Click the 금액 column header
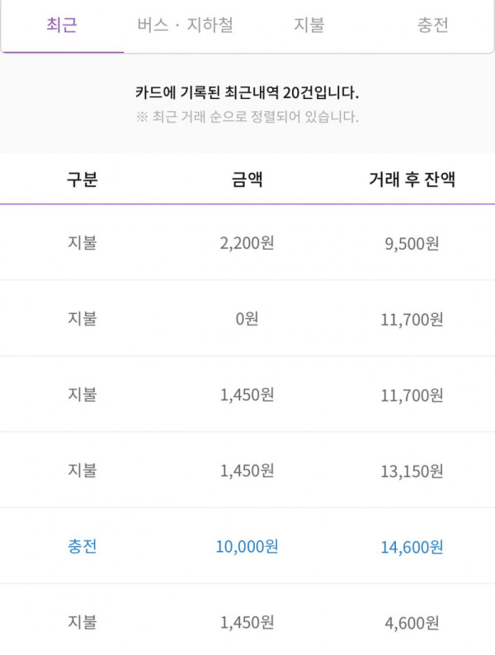 tap(247, 180)
